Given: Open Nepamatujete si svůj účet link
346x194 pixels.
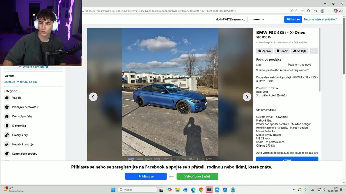Looking at the screenshot, I should pyautogui.click(x=320, y=19).
